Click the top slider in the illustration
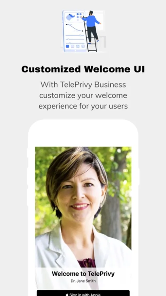Screen dimensions: 166x296 [x=75, y=35]
